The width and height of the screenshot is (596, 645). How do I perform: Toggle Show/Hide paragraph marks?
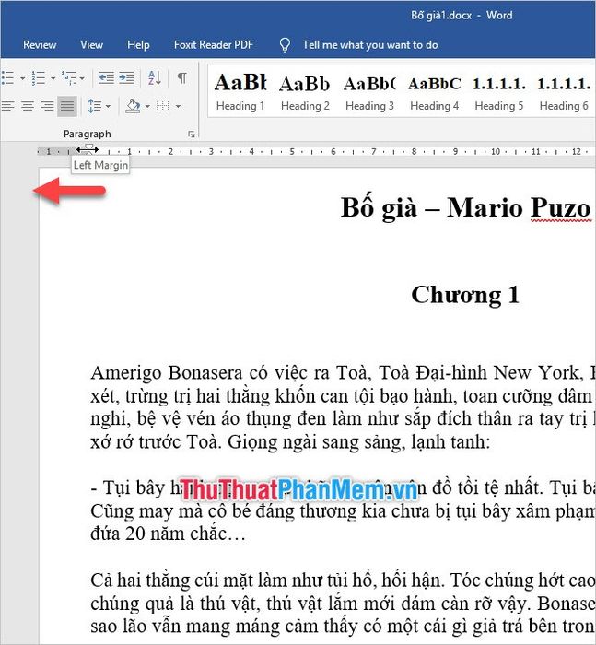click(182, 77)
